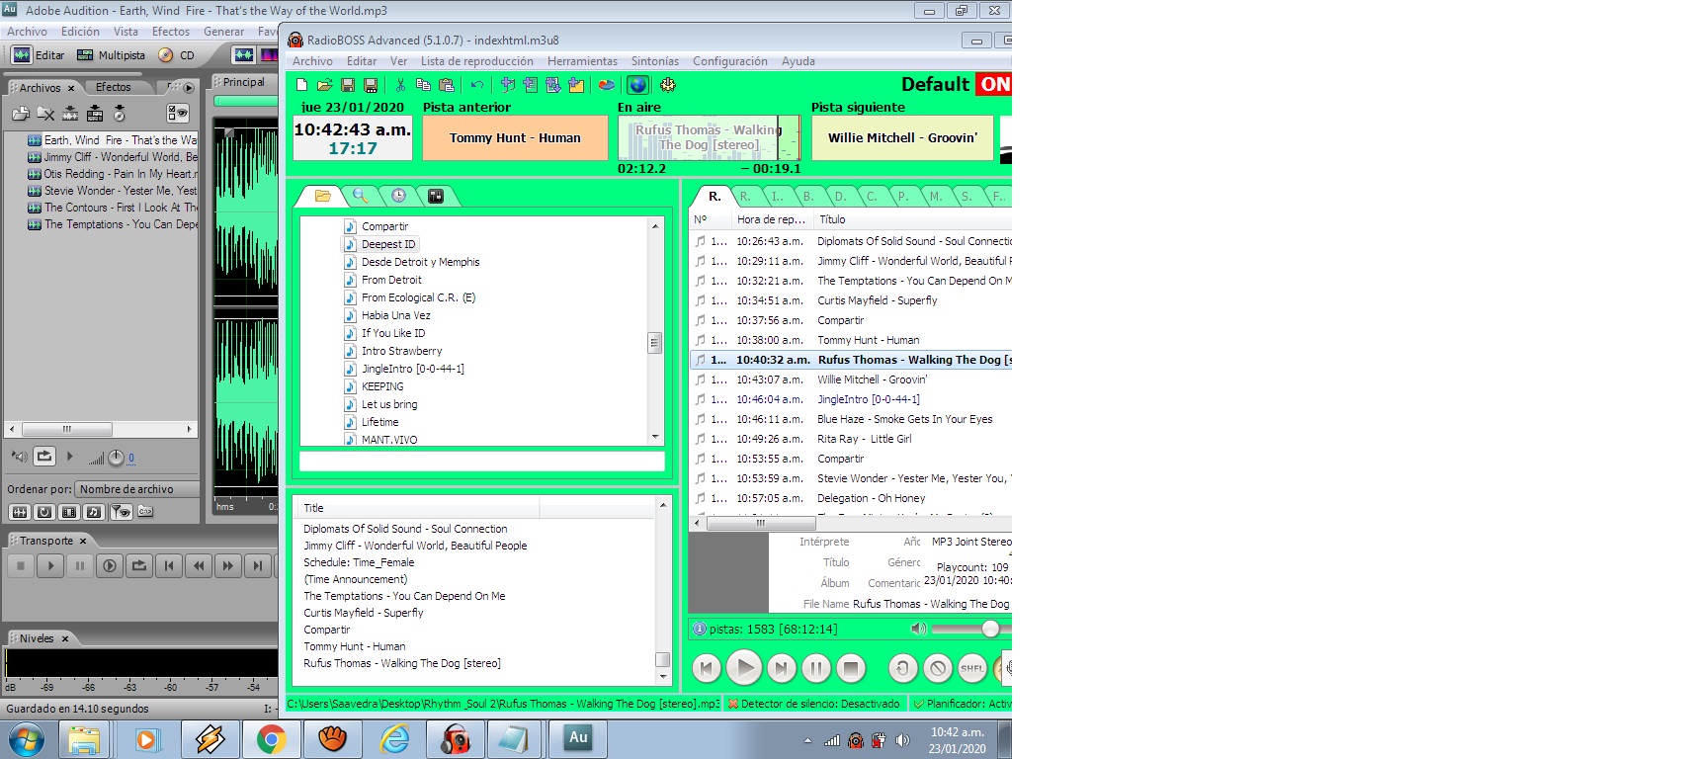Click the On-air track progress waveform bar

pos(709,137)
